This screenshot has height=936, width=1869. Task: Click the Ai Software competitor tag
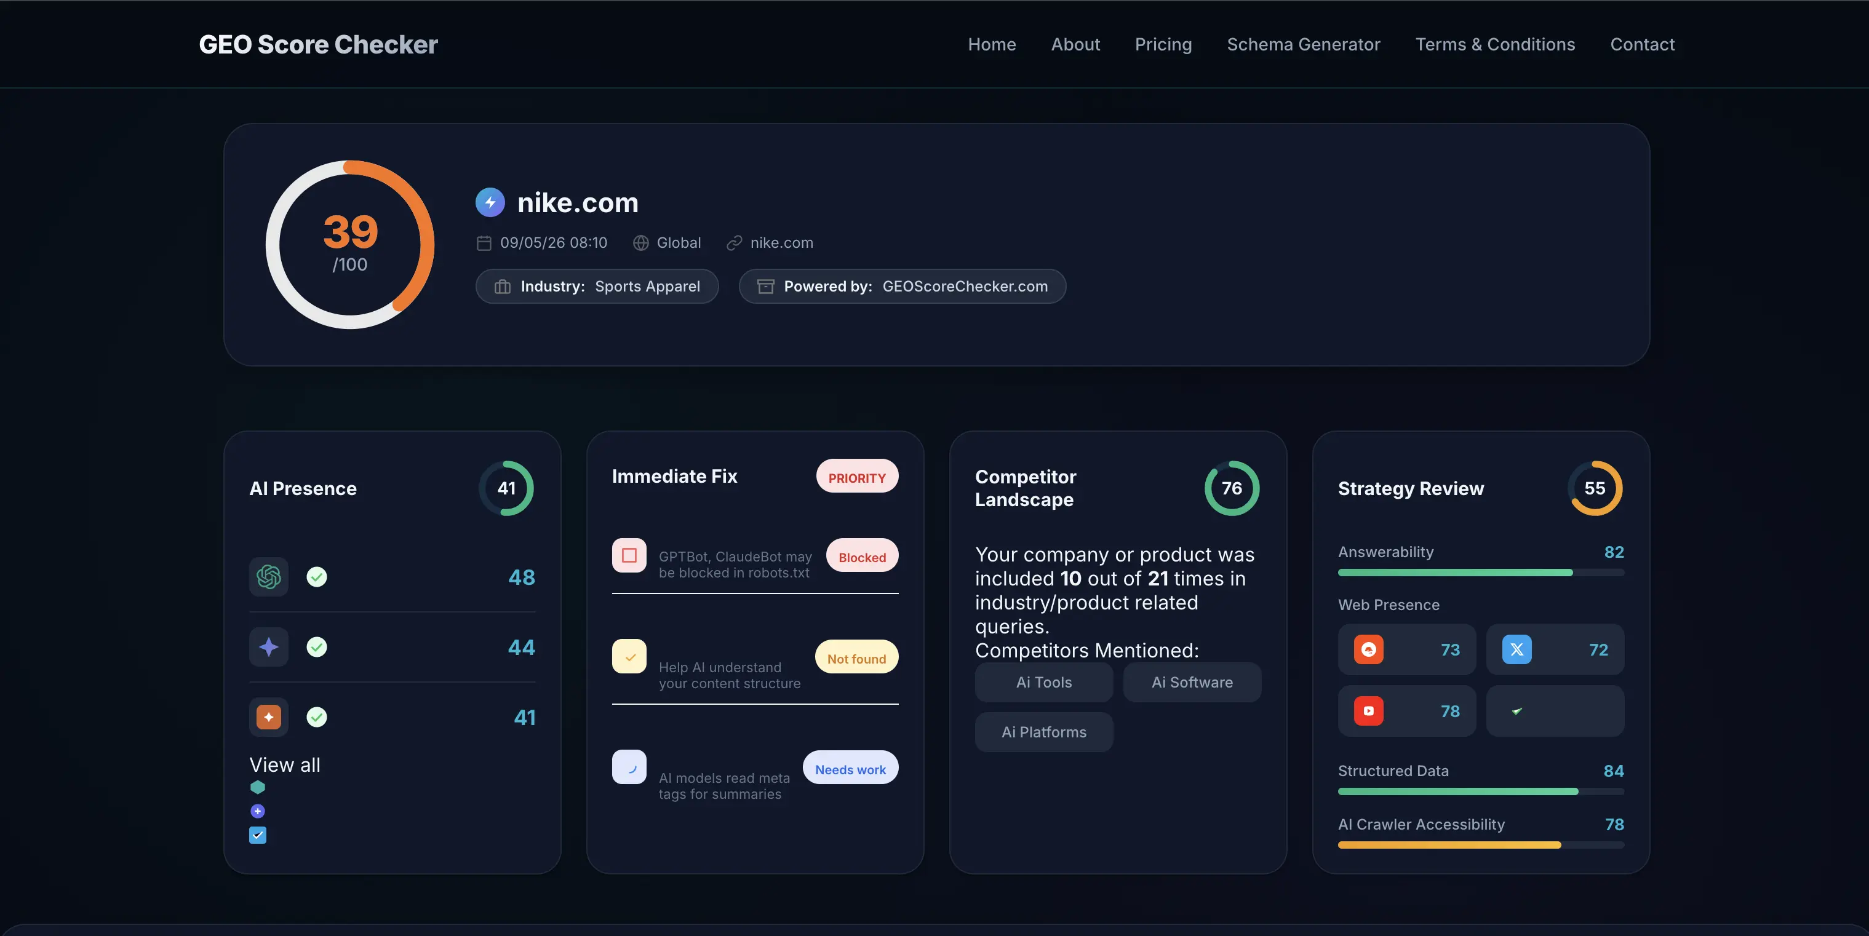(1191, 682)
